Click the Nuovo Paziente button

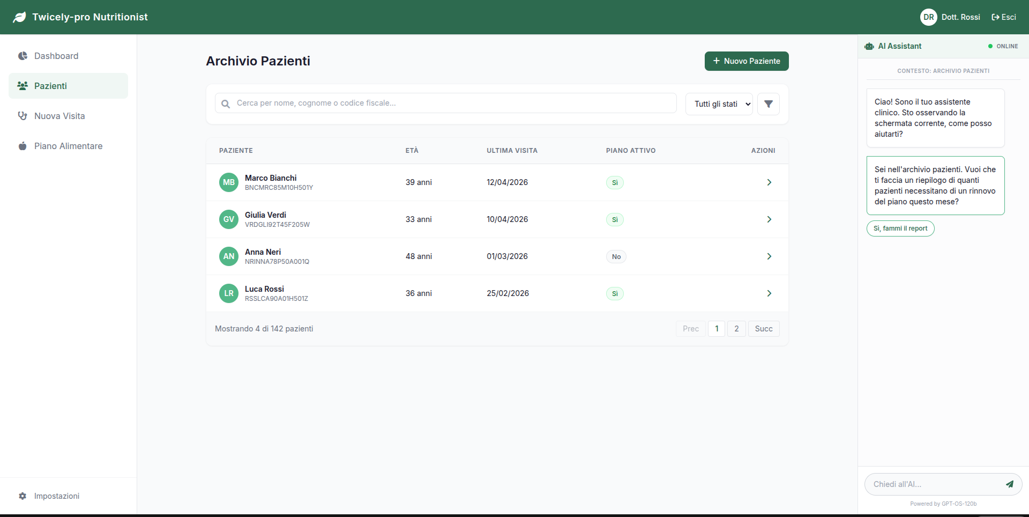(746, 61)
